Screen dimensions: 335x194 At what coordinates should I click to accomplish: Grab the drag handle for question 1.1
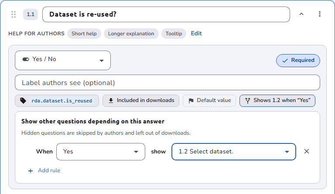pyautogui.click(x=14, y=14)
